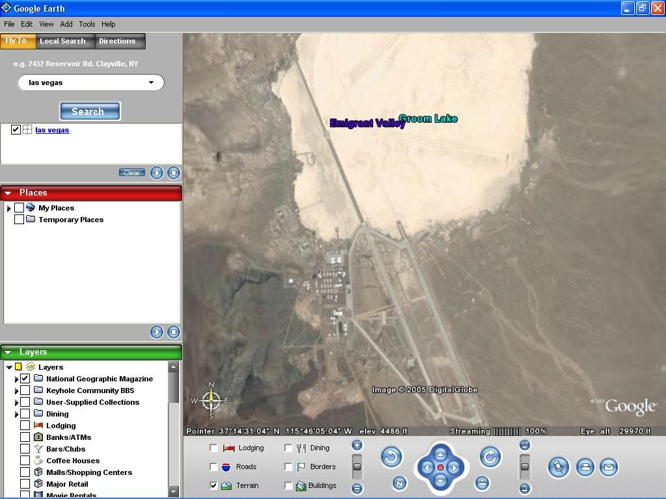Move view up with navigation pad arrow
The height and width of the screenshot is (499, 666).
[440, 454]
